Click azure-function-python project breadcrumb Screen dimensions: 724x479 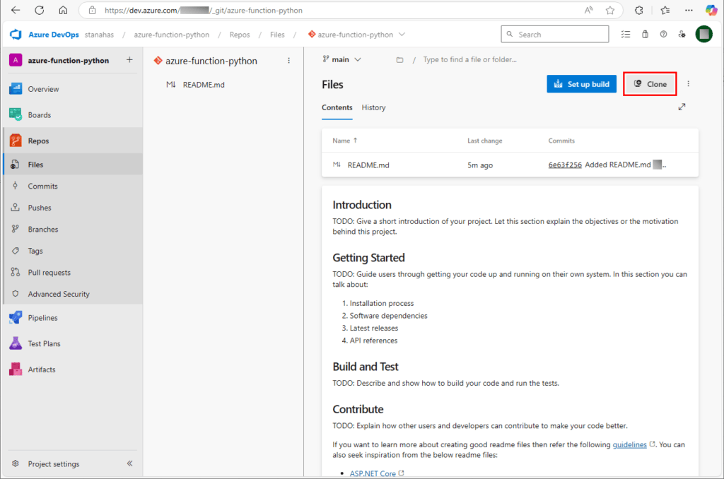171,35
